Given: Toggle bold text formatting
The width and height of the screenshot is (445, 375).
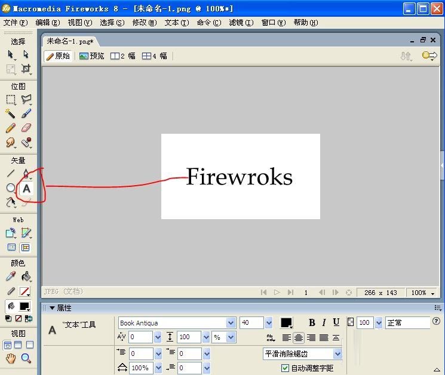Looking at the screenshot, I should pos(312,322).
